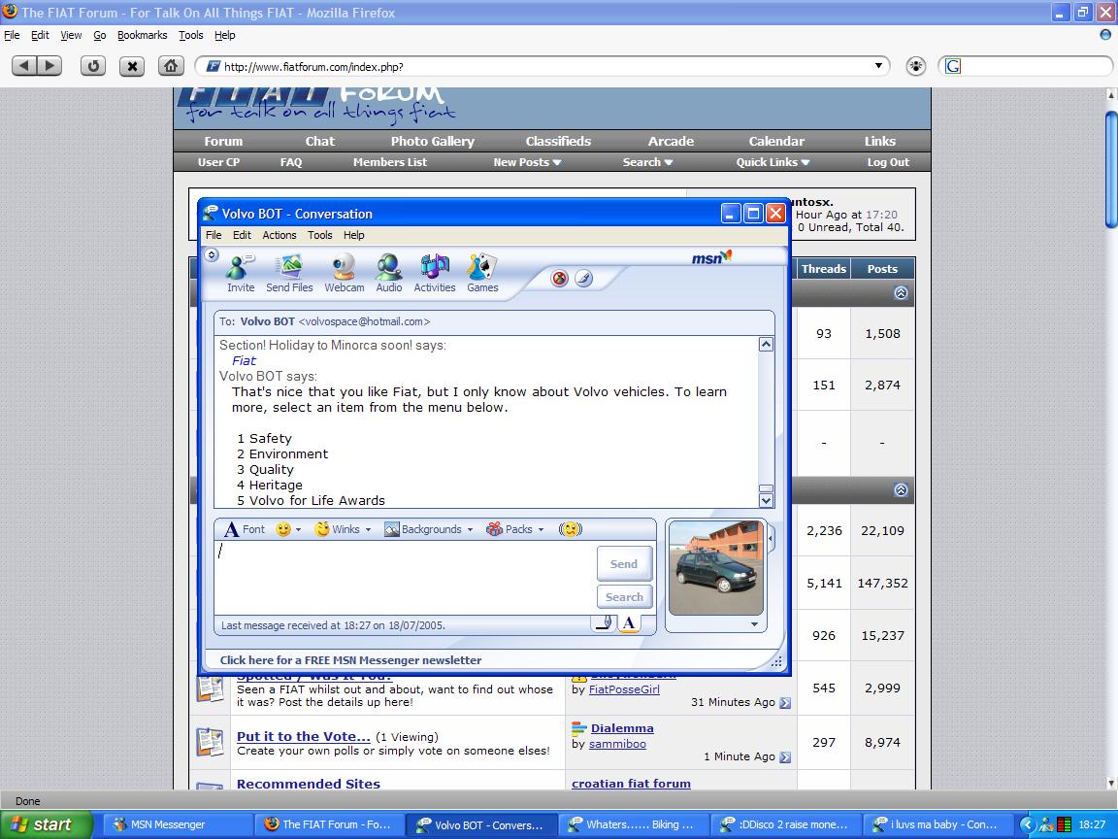Viewport: 1118px width, 839px height.
Task: Open sammiboo user profile link
Action: pyautogui.click(x=617, y=744)
